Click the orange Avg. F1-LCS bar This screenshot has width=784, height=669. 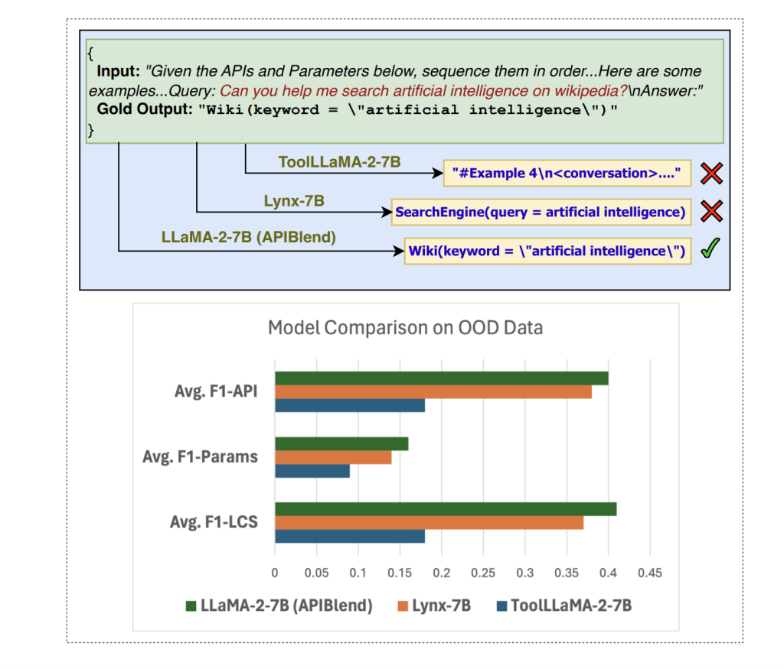click(429, 523)
